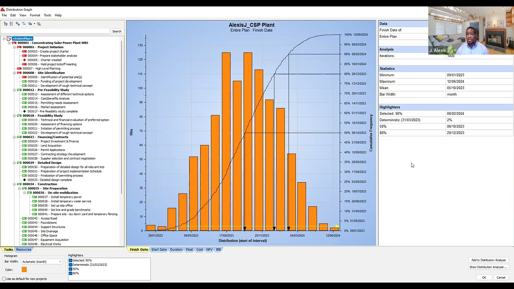Click the task search input field
Screen dimensions: 514x289
pos(55,31)
